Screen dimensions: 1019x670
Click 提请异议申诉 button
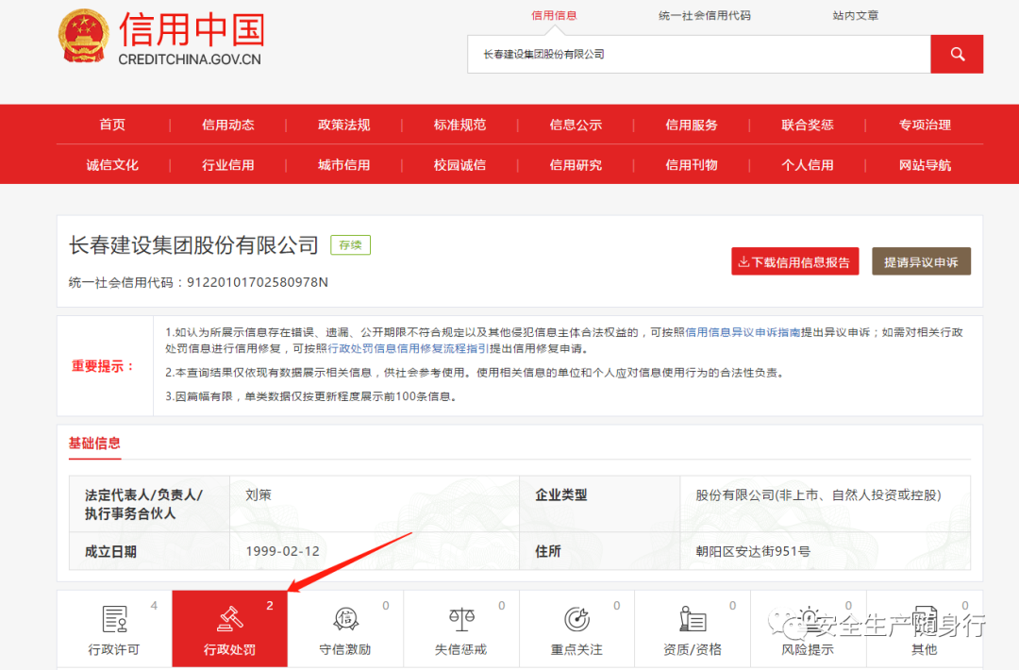921,261
